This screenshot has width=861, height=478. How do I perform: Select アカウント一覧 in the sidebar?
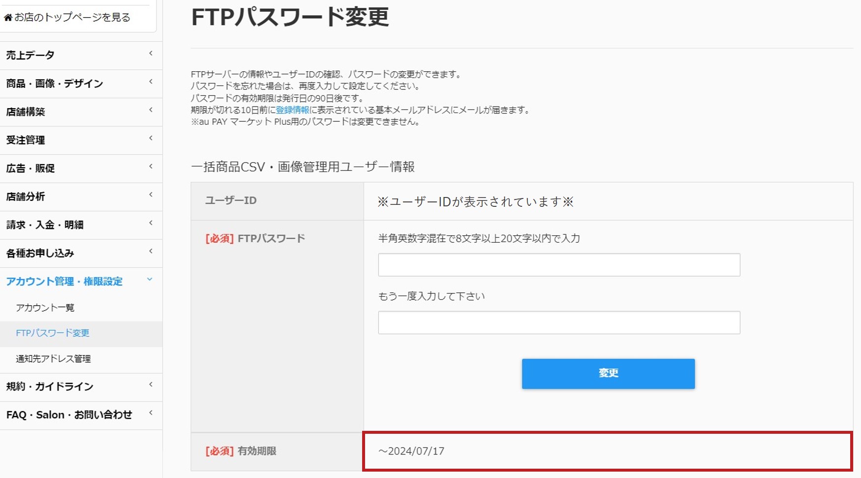45,308
